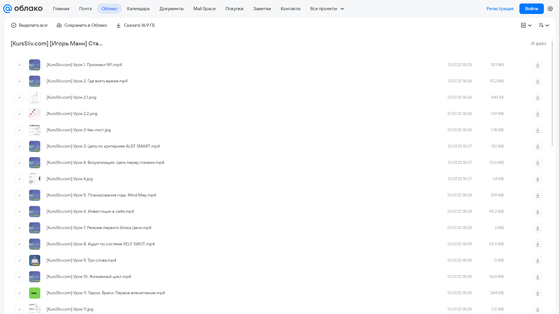Open the sort order dropdown

click(544, 25)
